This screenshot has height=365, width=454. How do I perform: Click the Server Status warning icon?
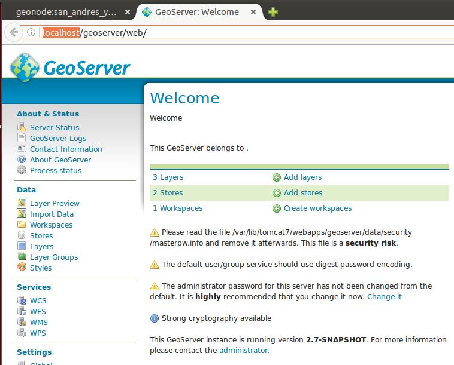click(x=22, y=127)
